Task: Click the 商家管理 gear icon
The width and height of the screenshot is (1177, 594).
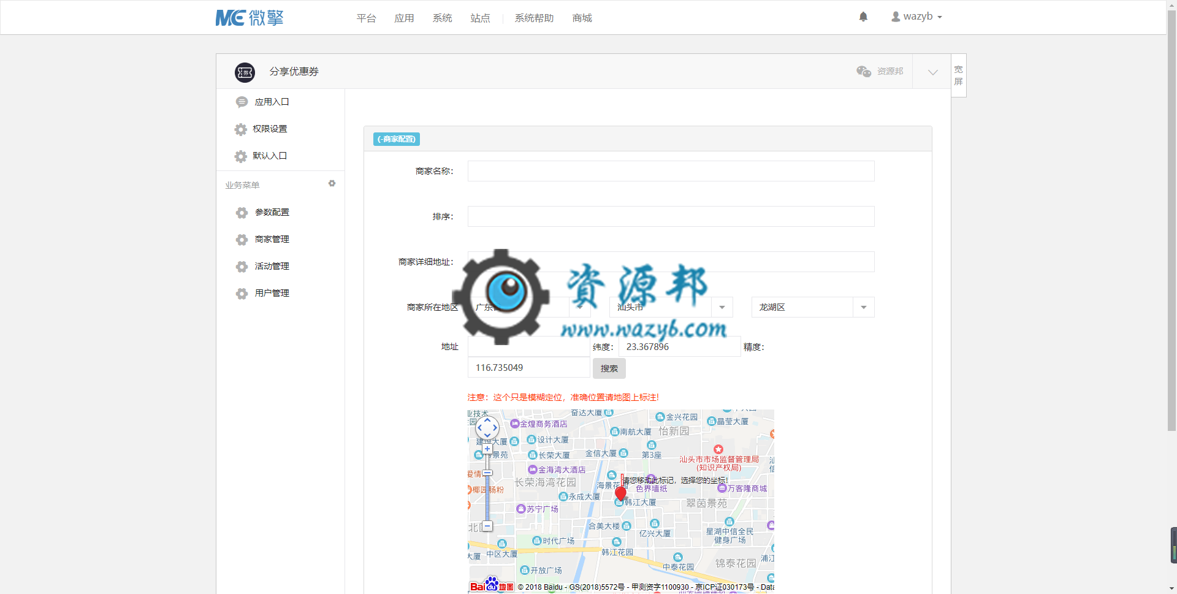Action: tap(242, 240)
